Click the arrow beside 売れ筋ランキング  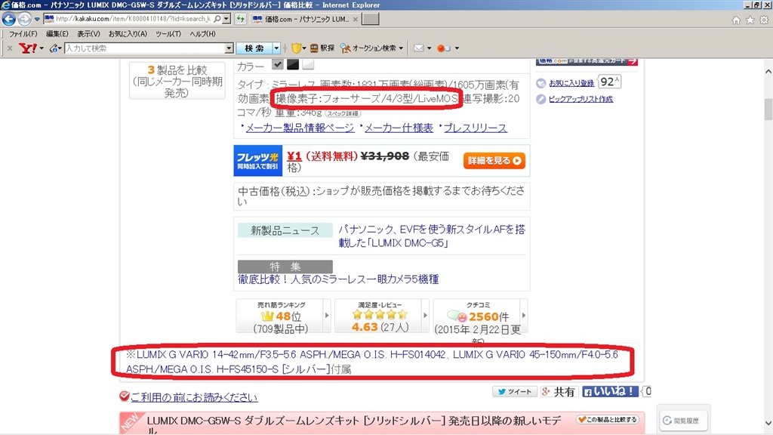326,315
